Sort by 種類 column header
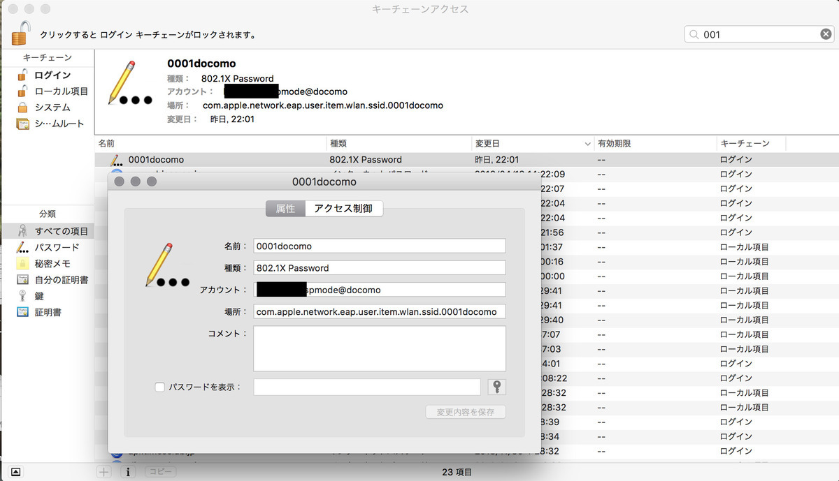 coord(399,143)
